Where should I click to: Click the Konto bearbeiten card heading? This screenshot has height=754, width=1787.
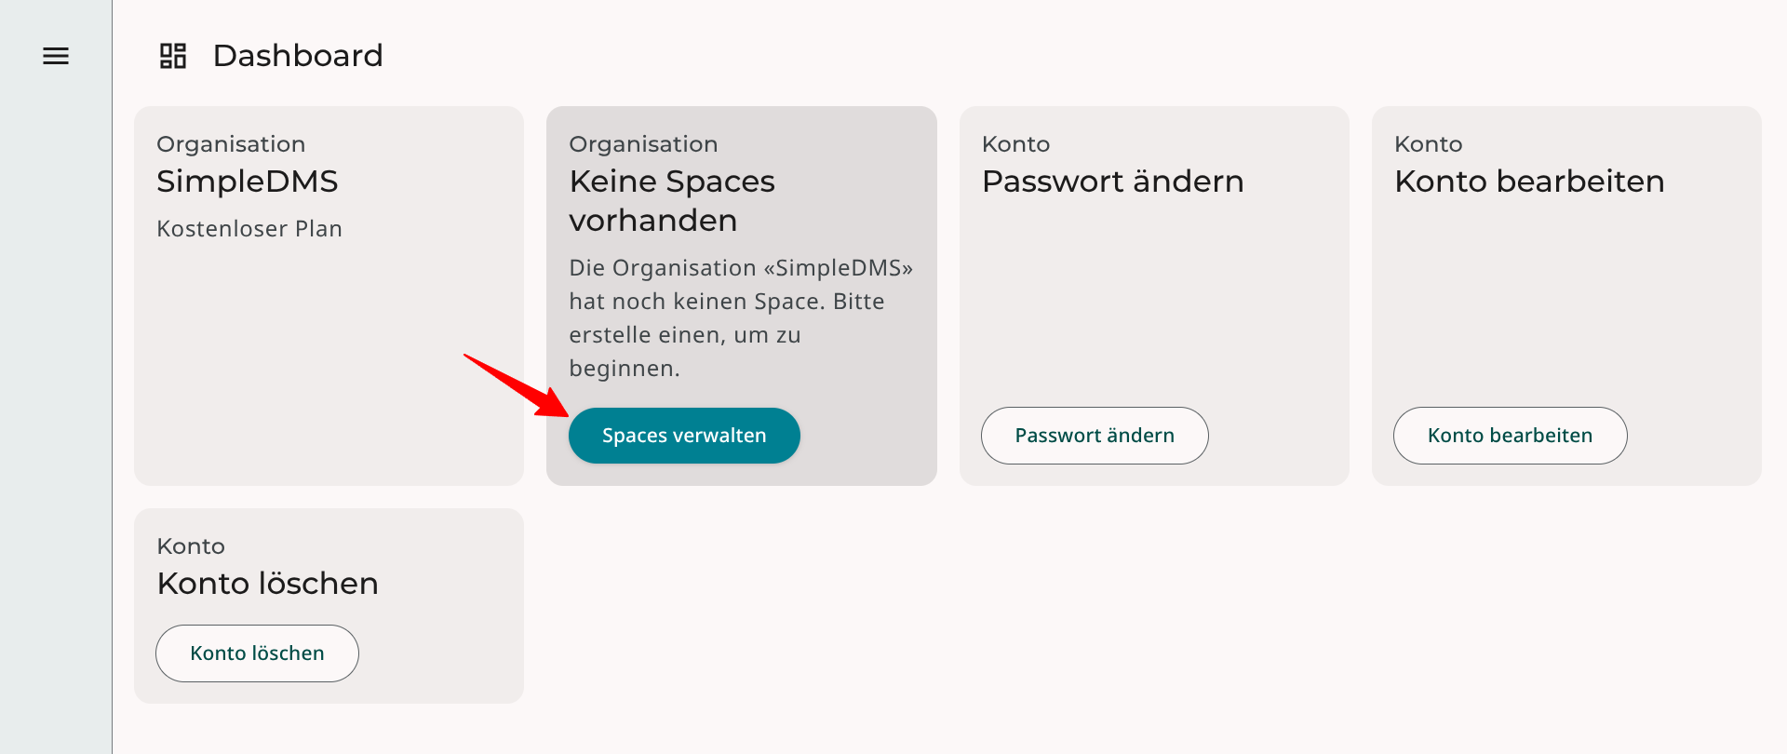[x=1529, y=182]
